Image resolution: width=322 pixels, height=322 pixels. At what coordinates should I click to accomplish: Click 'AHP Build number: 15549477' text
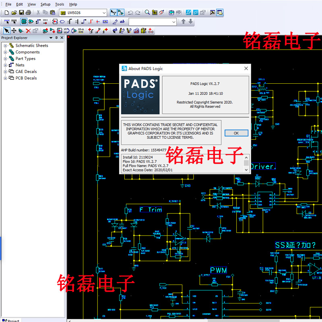point(144,150)
